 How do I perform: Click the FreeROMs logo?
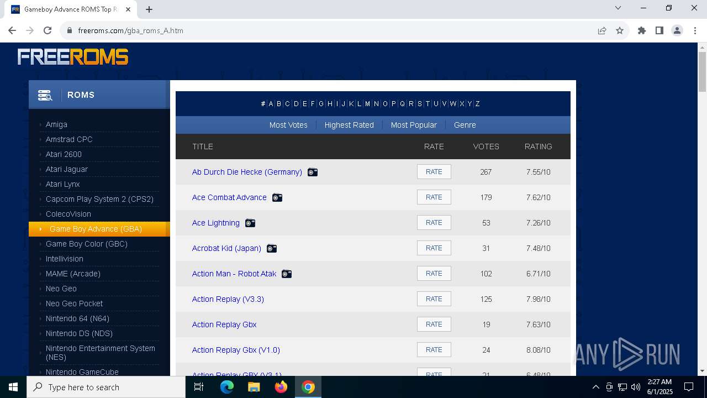pyautogui.click(x=73, y=56)
